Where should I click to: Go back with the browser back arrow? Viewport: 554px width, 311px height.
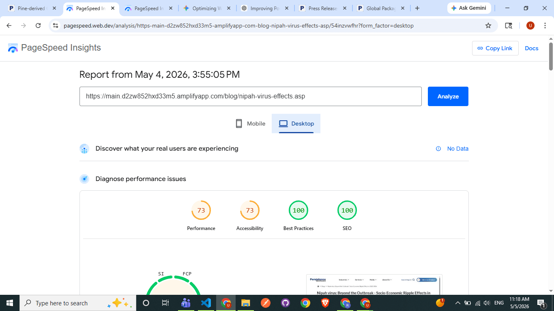click(x=9, y=26)
